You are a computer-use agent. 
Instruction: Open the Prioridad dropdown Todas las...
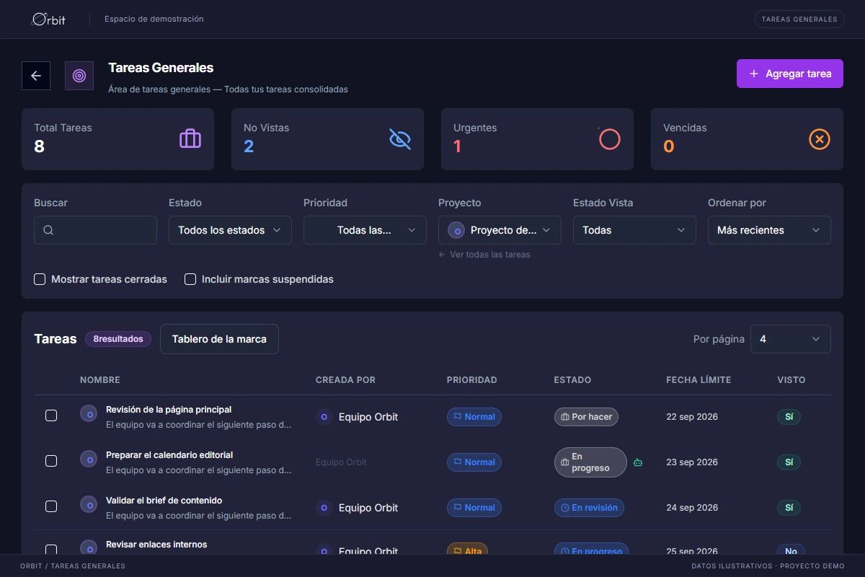coord(365,230)
